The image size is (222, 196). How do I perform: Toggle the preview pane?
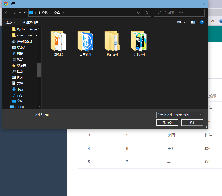pos(193,22)
